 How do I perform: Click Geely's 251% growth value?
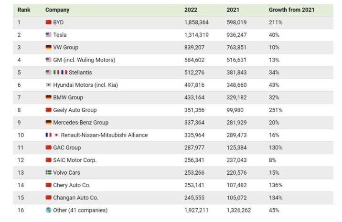click(276, 110)
